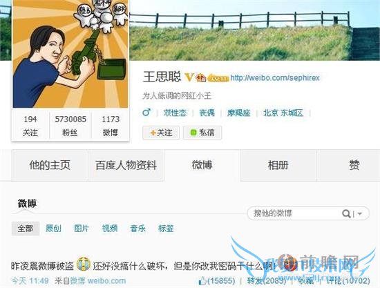Click the male gender symbol icon

[146, 113]
